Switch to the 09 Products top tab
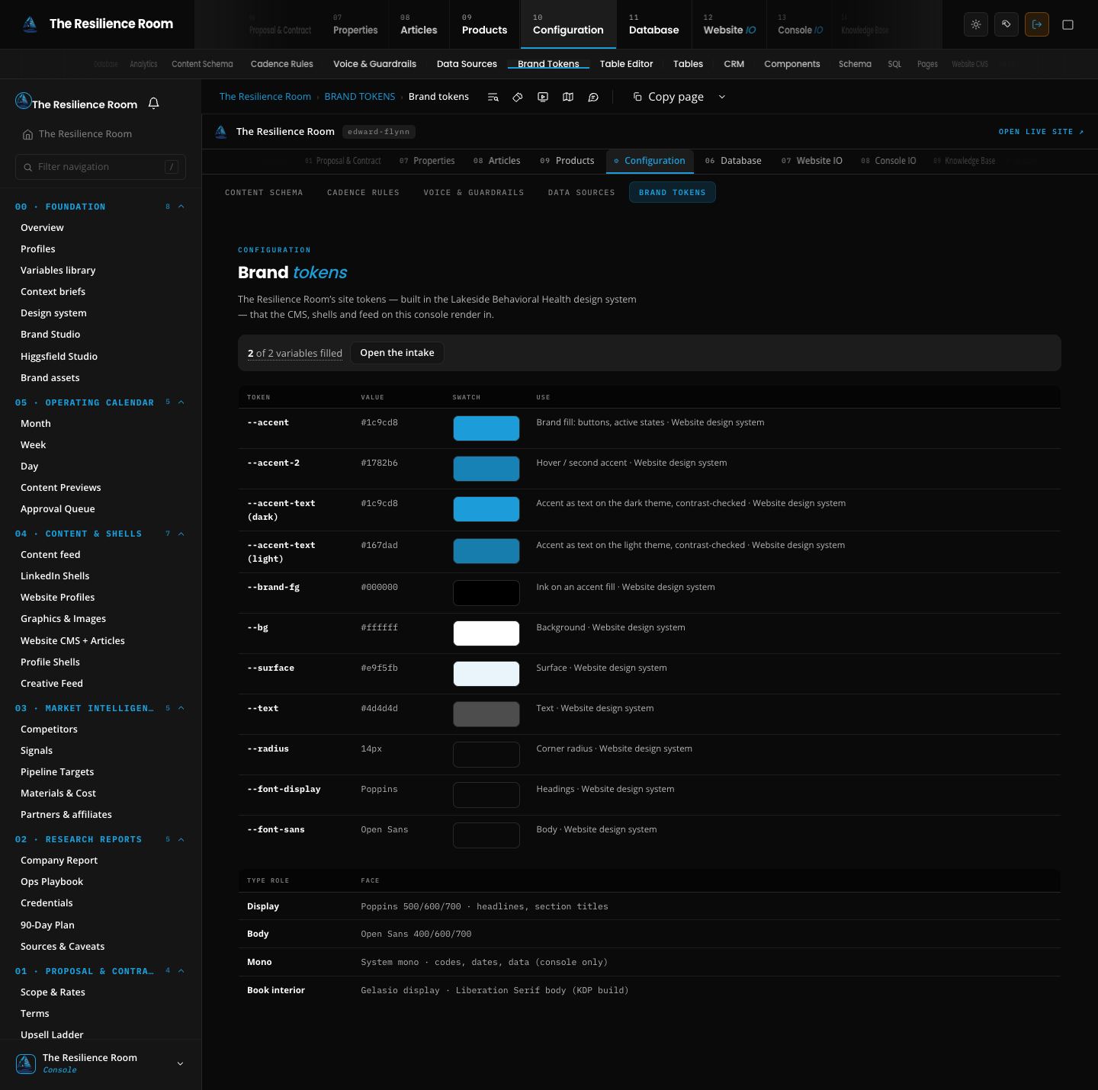Screen dimensions: 1098x1090 484,24
